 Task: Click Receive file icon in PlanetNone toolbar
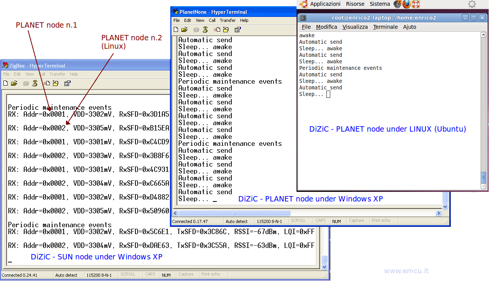pyautogui.click(x=226, y=30)
